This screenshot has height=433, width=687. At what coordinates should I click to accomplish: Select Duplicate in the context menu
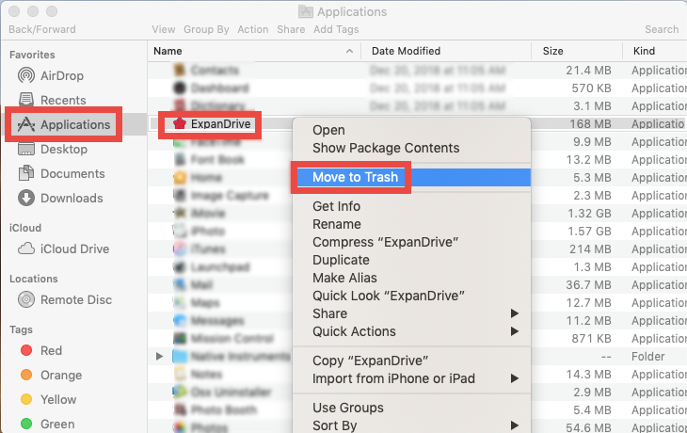[x=341, y=261]
